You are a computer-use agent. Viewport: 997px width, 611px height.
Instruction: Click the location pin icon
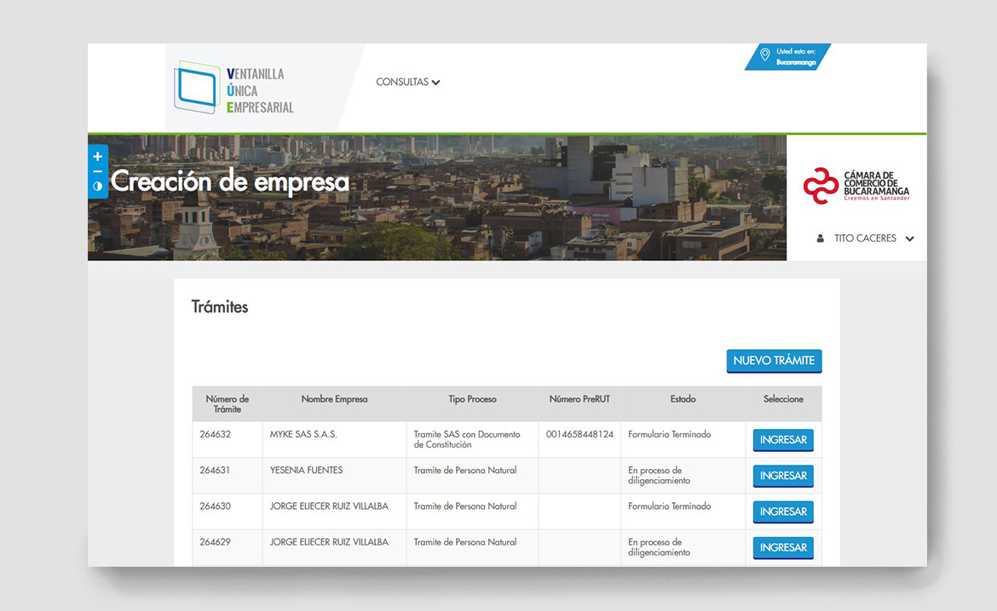(765, 55)
